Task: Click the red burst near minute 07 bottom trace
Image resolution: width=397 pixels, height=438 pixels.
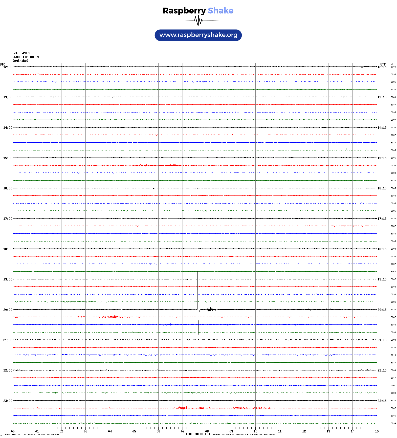Action: click(183, 408)
